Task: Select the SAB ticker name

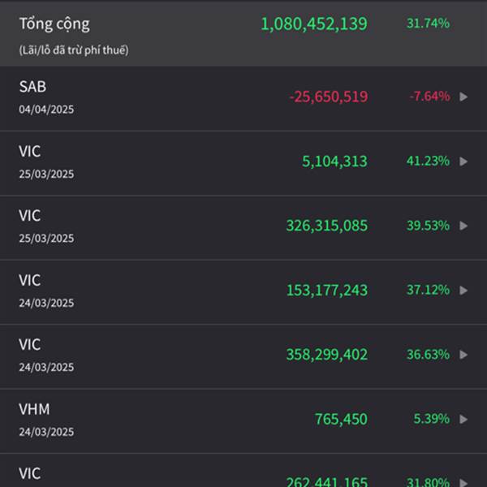Action: (32, 87)
